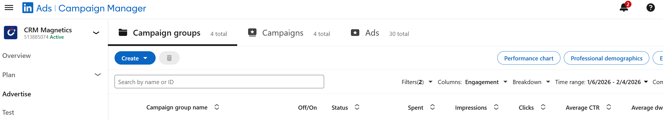Switch to the Campaigns tab
The height and width of the screenshot is (120, 663).
click(x=282, y=33)
